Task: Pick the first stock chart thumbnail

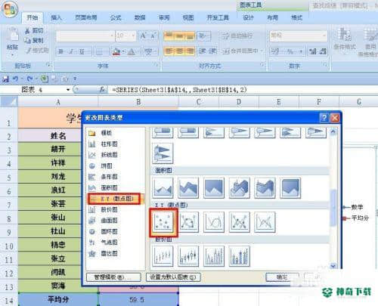Action: (163, 256)
